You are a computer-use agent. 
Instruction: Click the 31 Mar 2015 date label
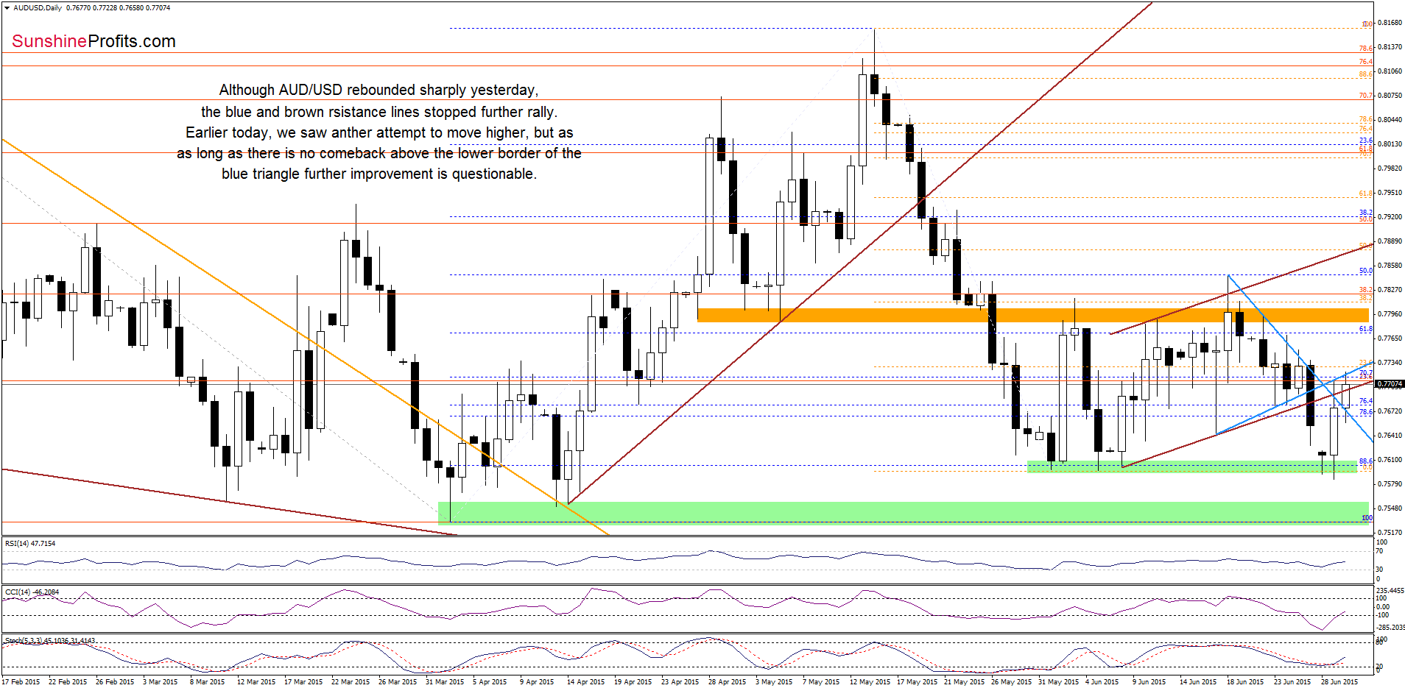(444, 681)
